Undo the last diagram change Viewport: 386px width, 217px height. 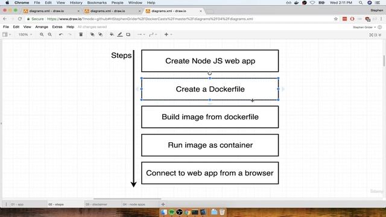[x=61, y=35]
